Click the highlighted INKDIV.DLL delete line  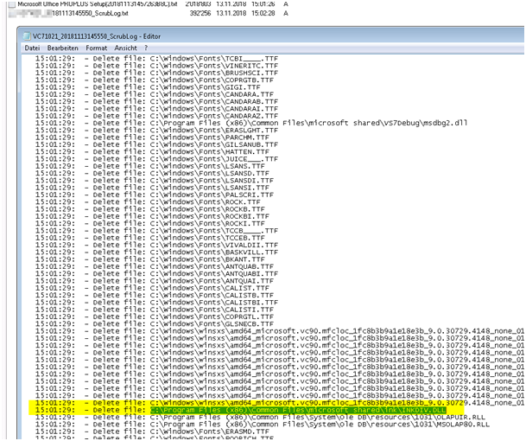241,410
